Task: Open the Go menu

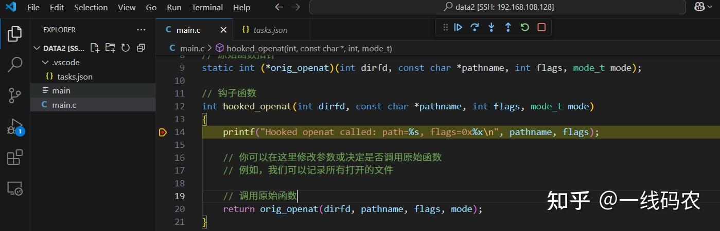Action: (151, 8)
